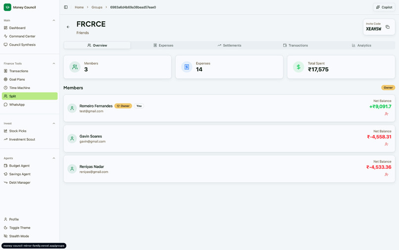Select Split in sidebar
Image resolution: width=399 pixels, height=250 pixels.
tap(30, 96)
